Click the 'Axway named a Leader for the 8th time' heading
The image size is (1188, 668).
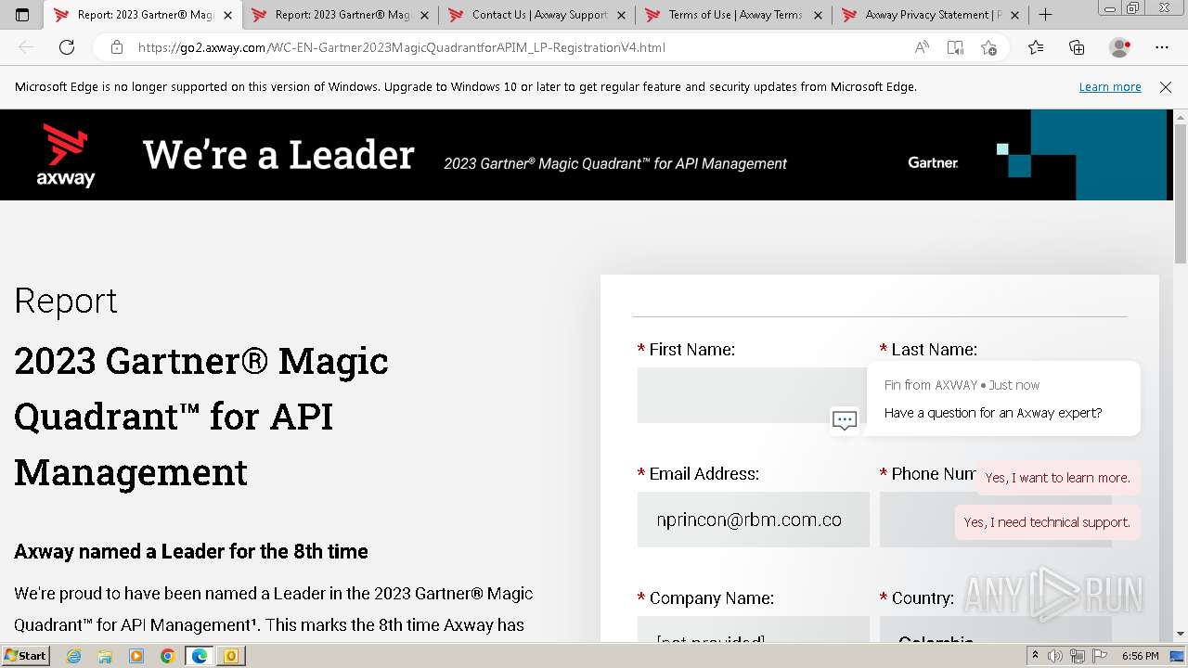(x=191, y=551)
